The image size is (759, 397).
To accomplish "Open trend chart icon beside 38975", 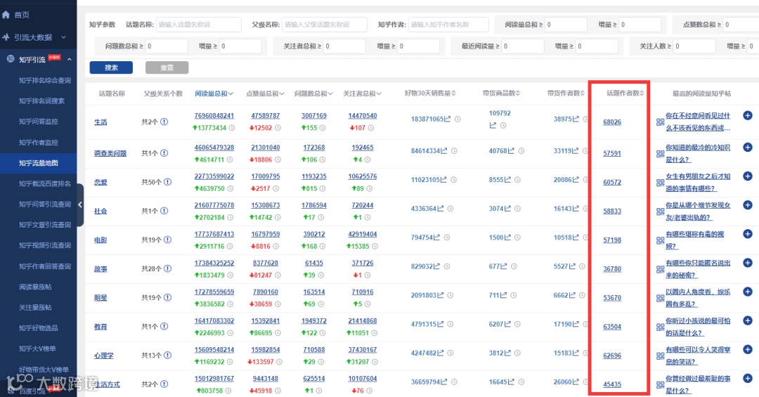I will pyautogui.click(x=576, y=119).
